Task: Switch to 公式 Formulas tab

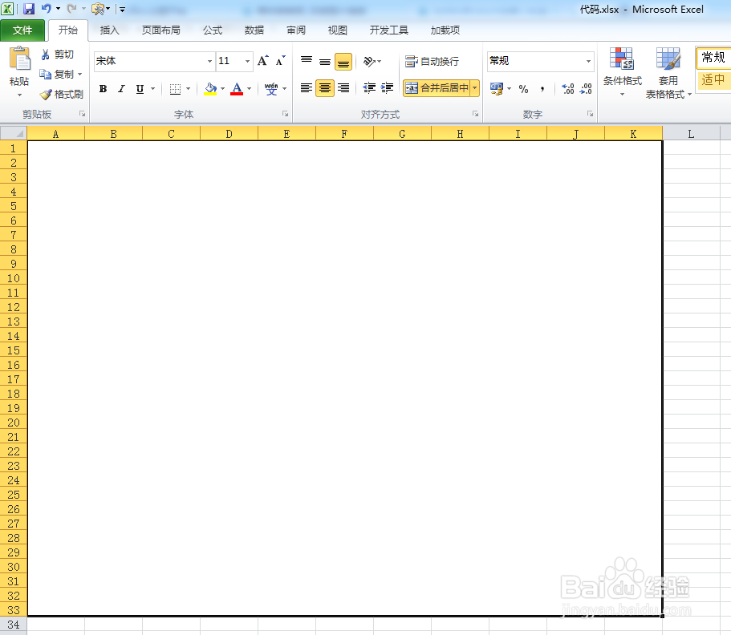Action: [x=213, y=30]
